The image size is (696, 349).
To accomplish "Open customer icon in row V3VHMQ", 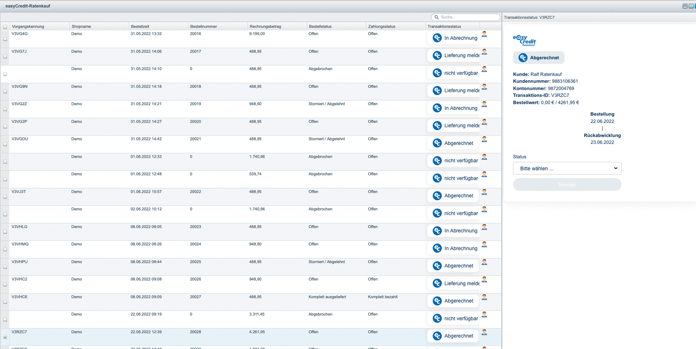I will coord(484,245).
